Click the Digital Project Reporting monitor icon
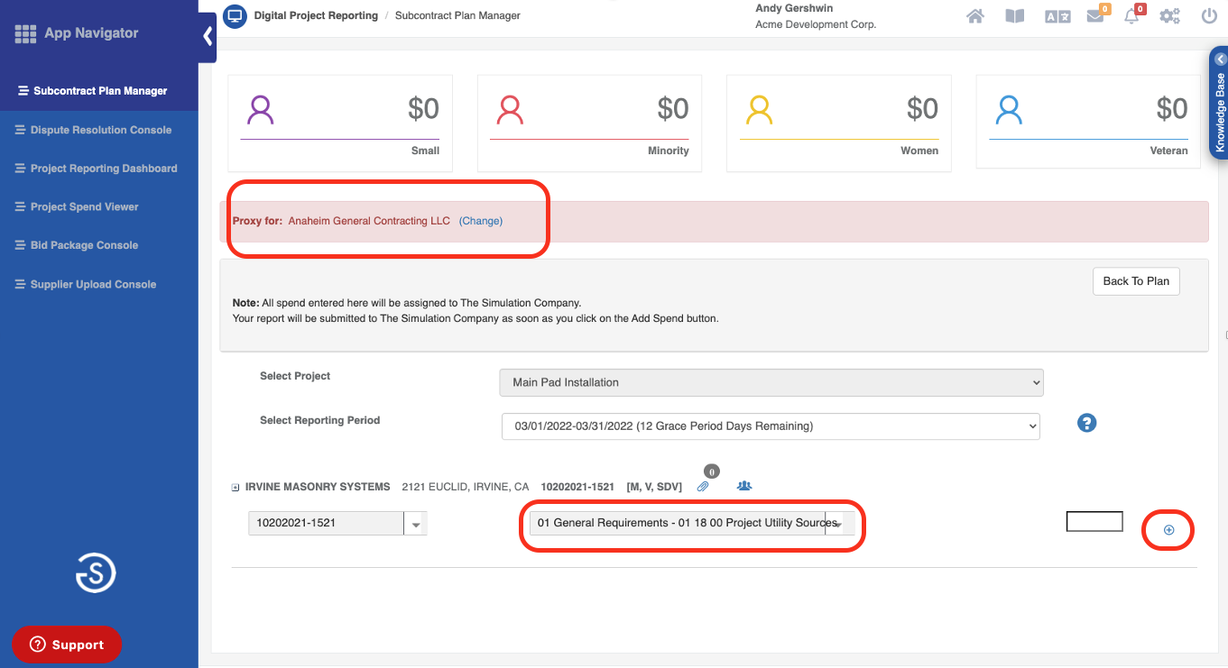This screenshot has height=668, width=1228. coord(235,16)
